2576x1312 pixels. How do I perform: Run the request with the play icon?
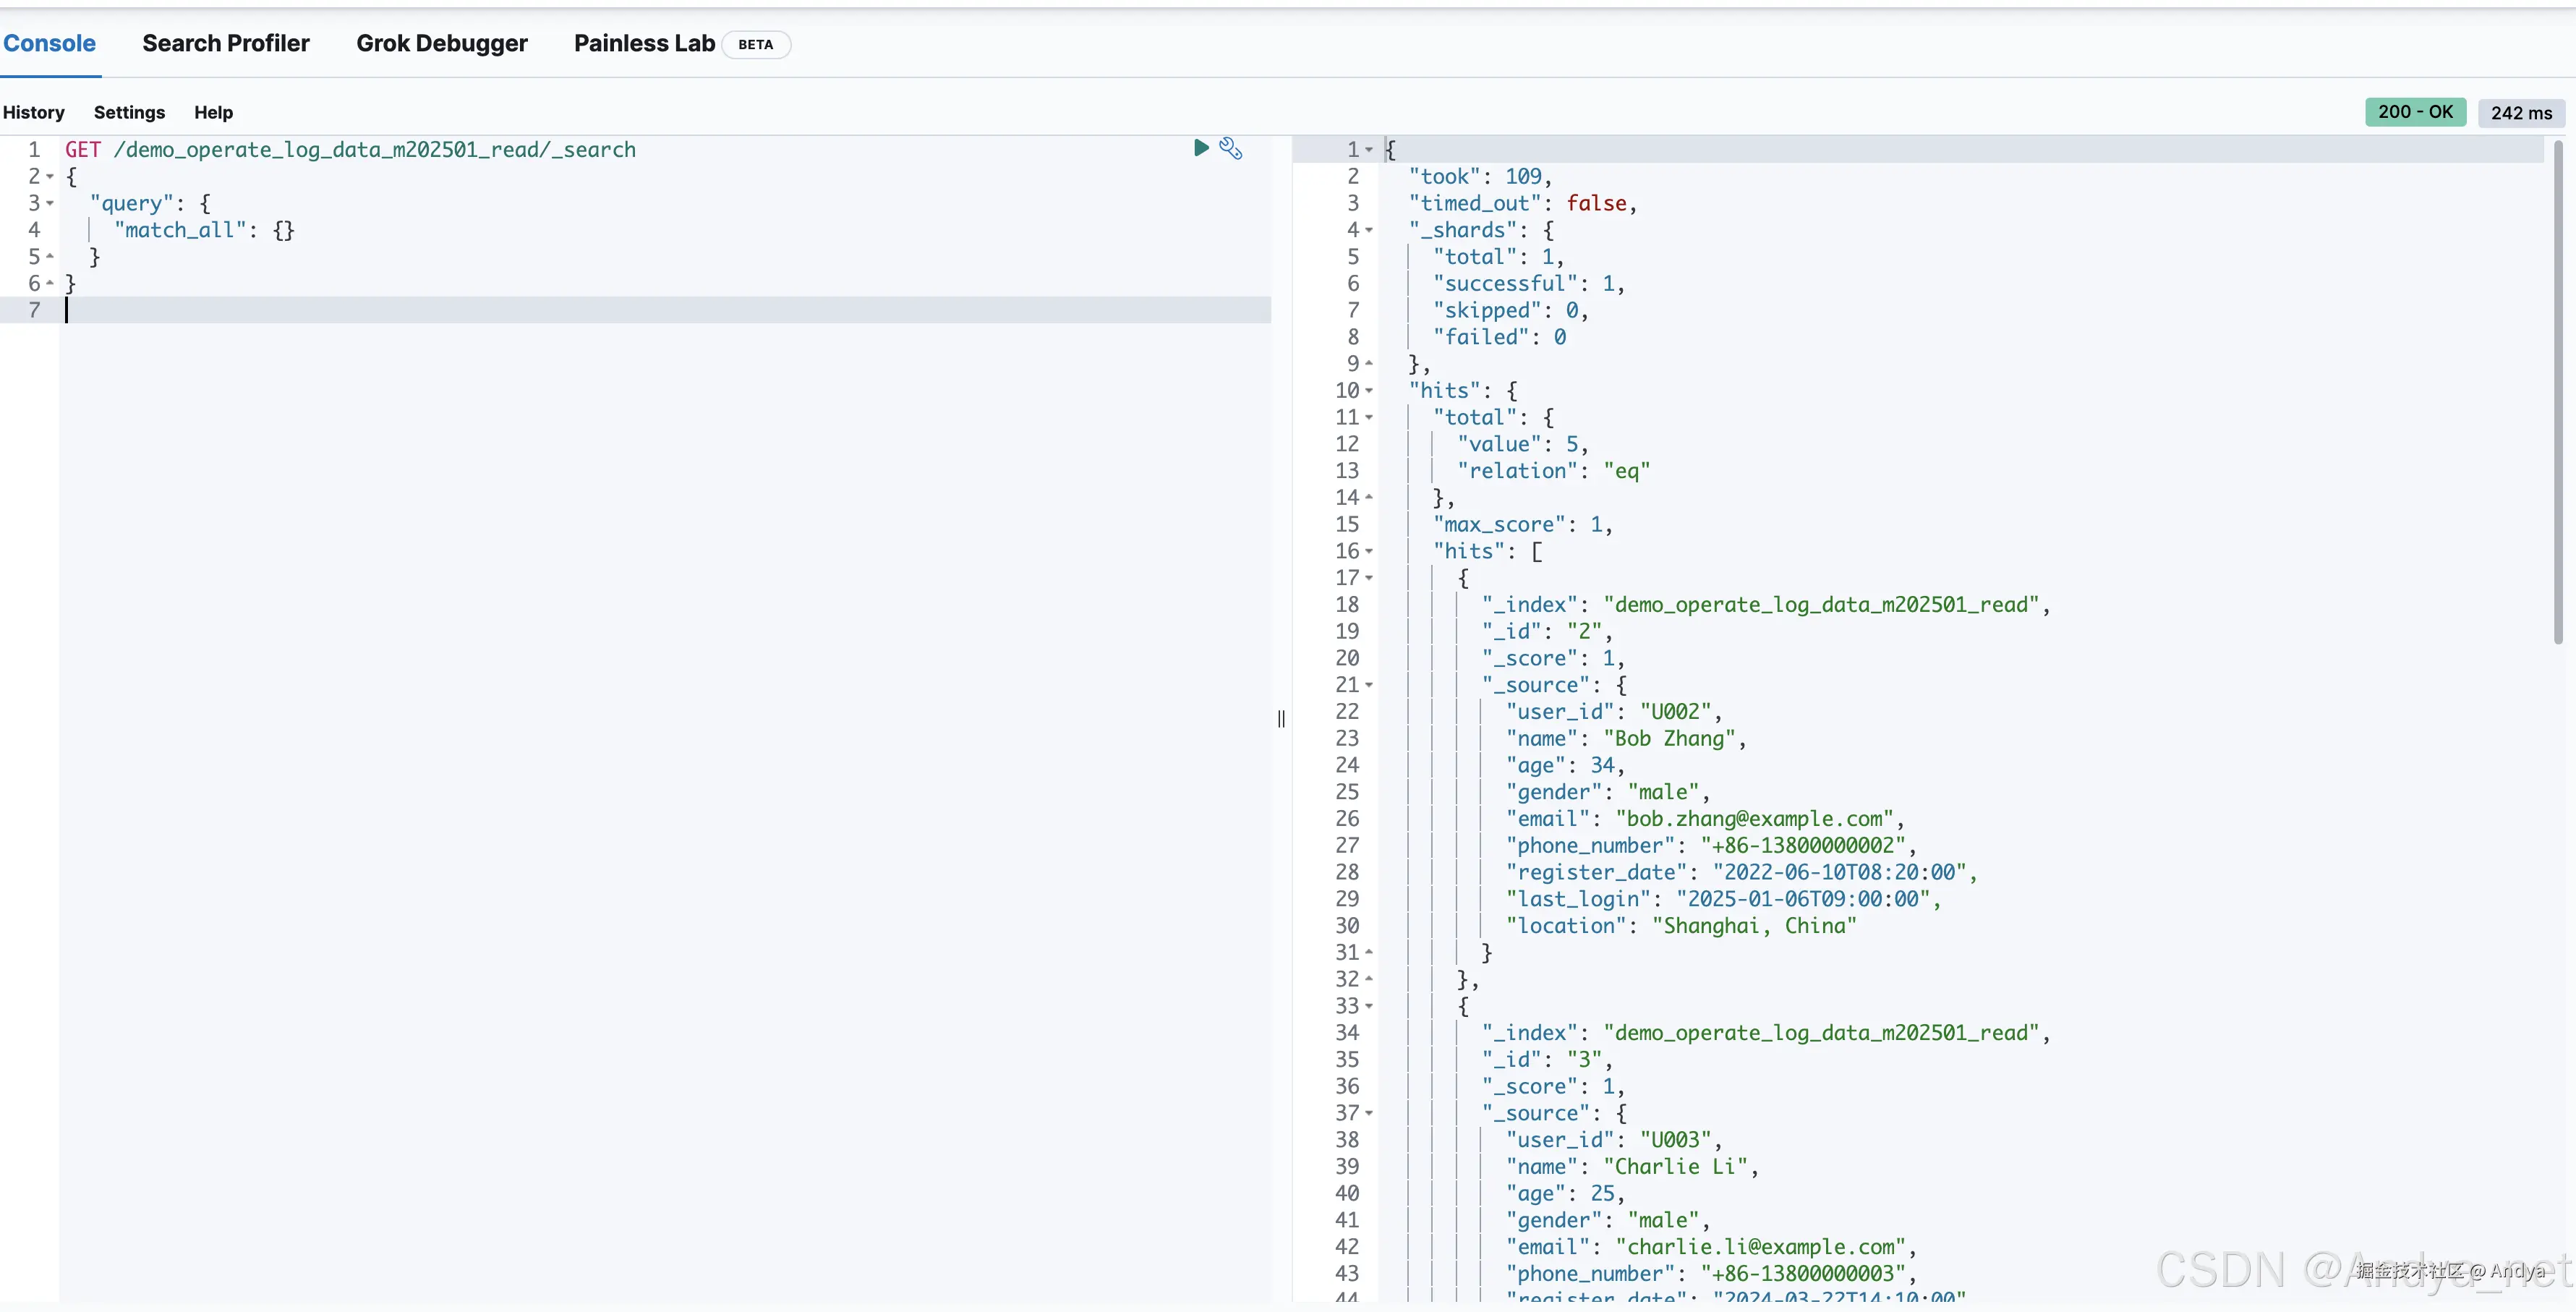[1201, 148]
